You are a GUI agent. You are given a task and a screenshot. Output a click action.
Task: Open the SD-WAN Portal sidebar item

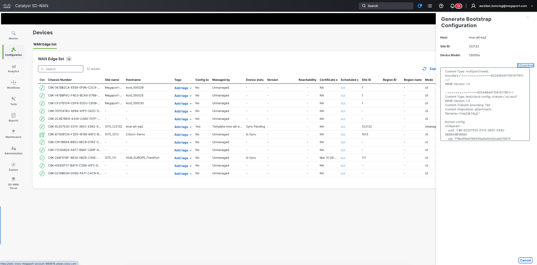pyautogui.click(x=13, y=183)
